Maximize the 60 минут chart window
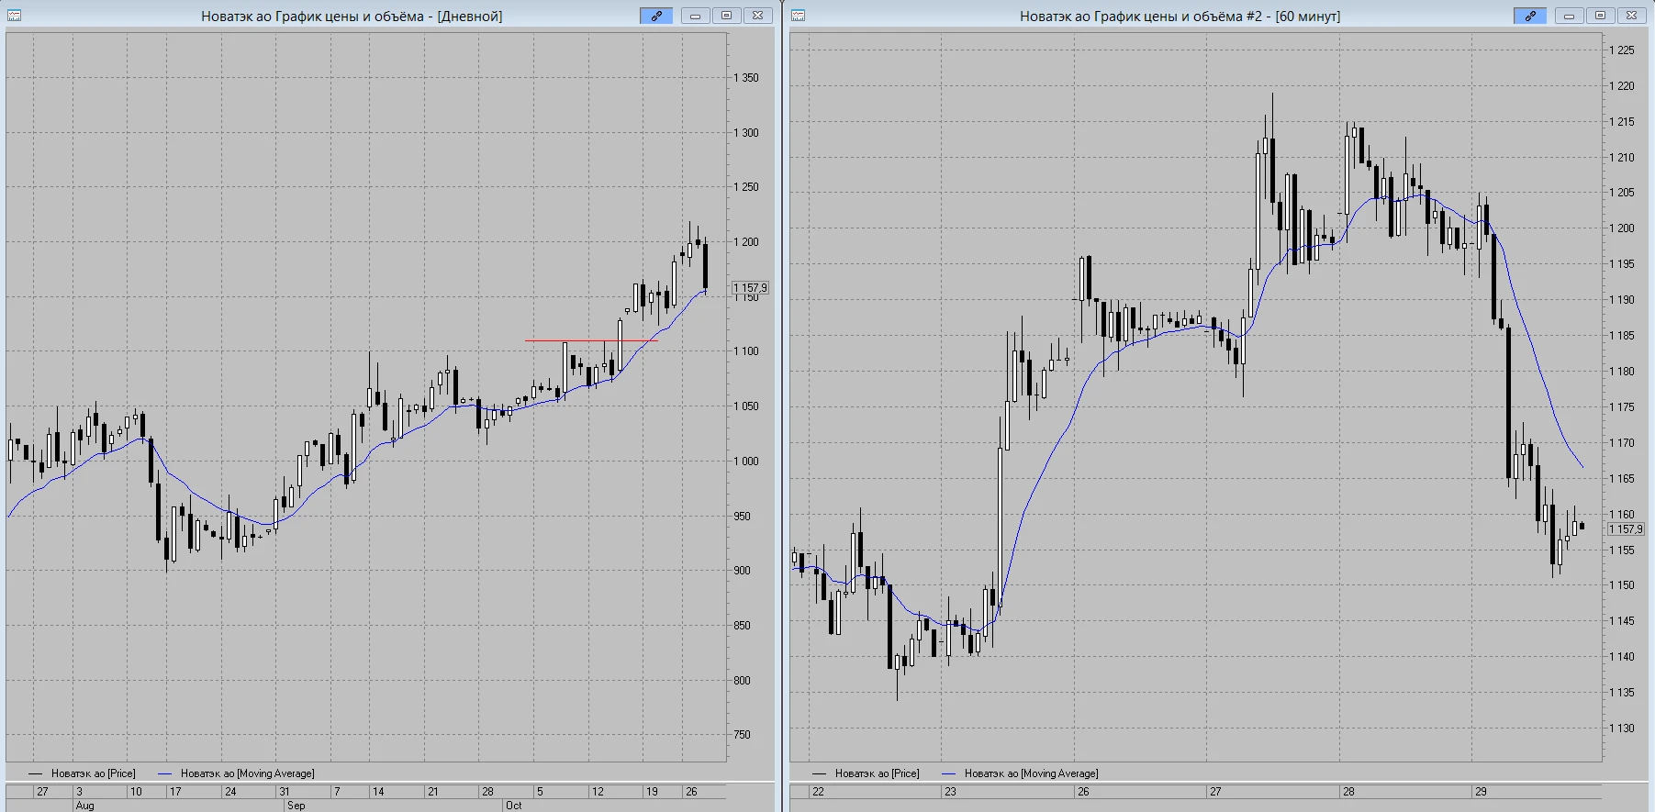The image size is (1655, 812). click(1601, 16)
